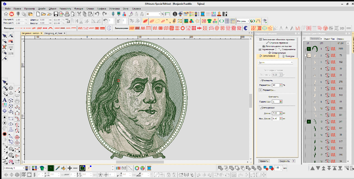Toggle the Плотность checkbox

(261, 80)
